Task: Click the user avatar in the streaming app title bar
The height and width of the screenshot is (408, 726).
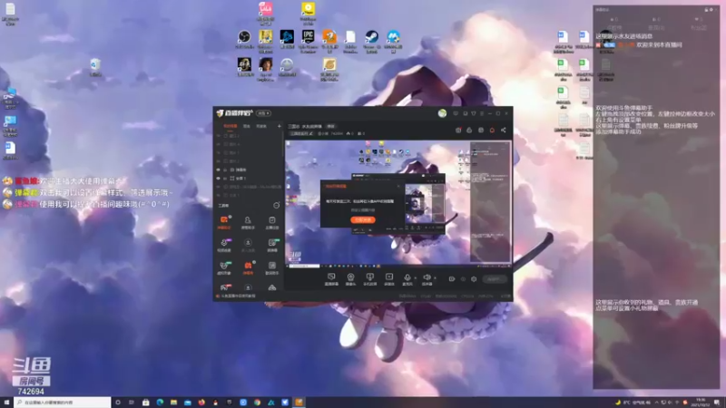Action: [442, 113]
